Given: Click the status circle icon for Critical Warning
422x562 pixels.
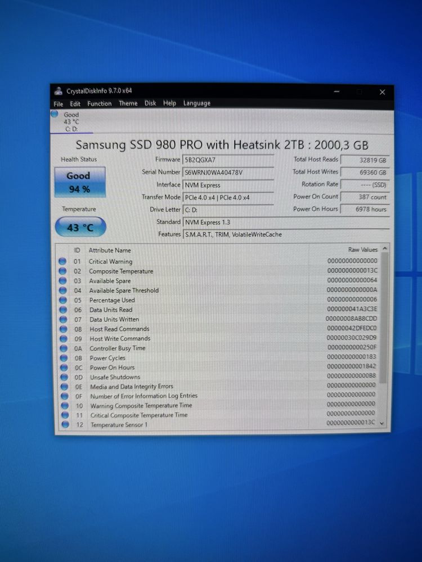Looking at the screenshot, I should (x=62, y=261).
